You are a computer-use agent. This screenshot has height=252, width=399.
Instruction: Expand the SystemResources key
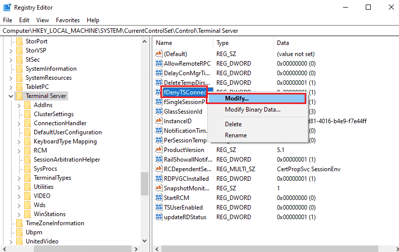pyautogui.click(x=11, y=78)
